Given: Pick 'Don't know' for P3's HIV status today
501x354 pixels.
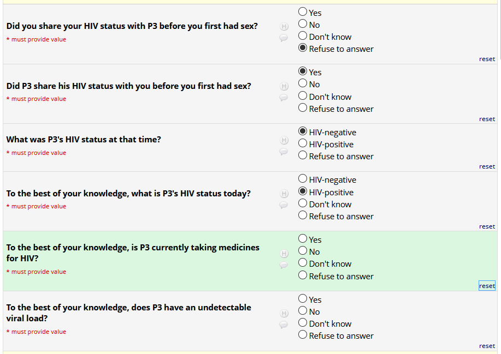Looking at the screenshot, I should coord(303,203).
